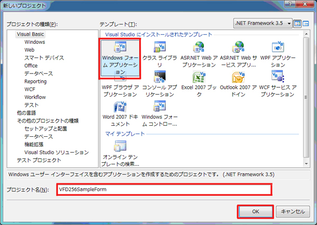Click template list scrollbar up arrow
This screenshot has height=225, width=317.
tap(306, 34)
